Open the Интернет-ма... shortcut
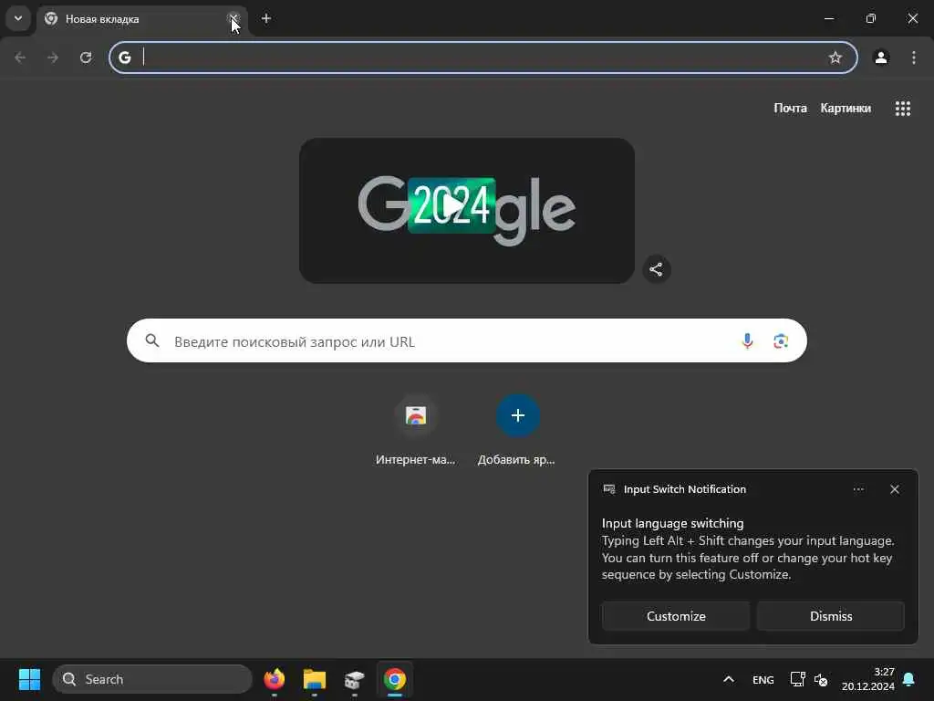 (416, 431)
